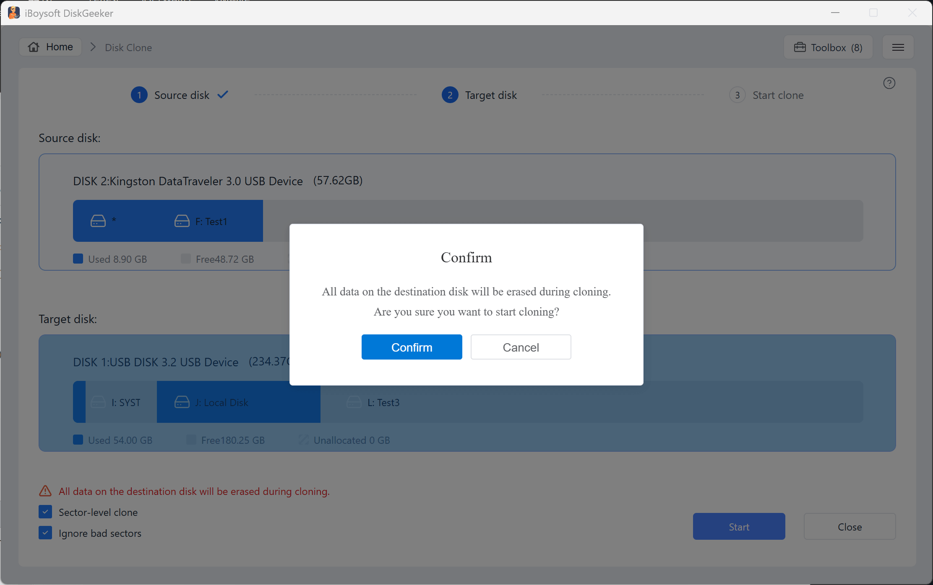Viewport: 933px width, 585px height.
Task: Click the source disk size 57.62GB
Action: point(338,181)
